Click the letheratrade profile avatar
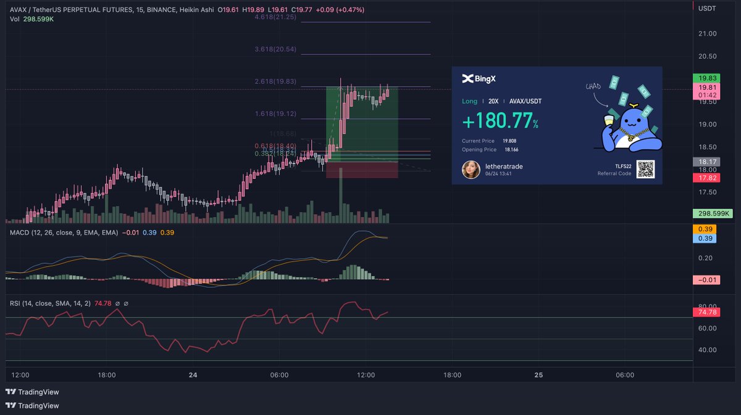 (471, 170)
